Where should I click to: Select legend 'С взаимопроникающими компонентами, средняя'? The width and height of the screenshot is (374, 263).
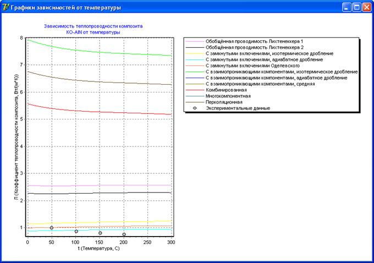(260, 84)
